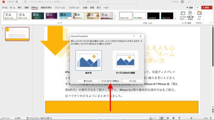
Task: Start Slide Show from status bar icon
Action: pos(179,118)
